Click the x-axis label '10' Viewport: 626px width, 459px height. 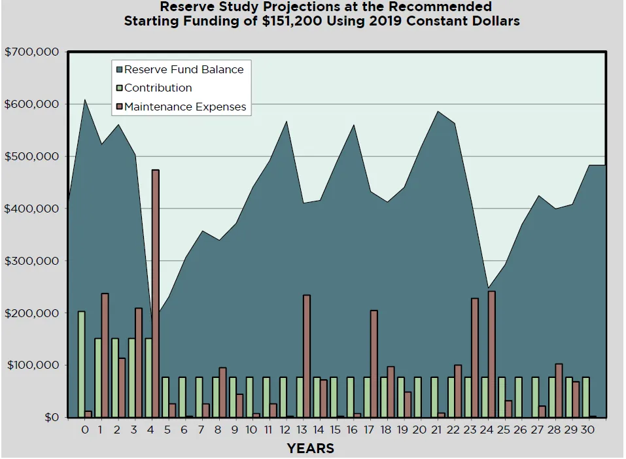[x=251, y=430]
